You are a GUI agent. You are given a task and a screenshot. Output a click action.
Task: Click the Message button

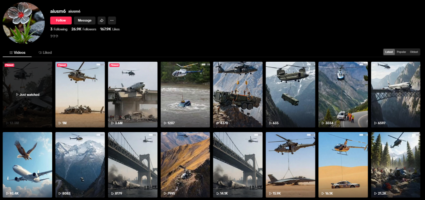(85, 21)
